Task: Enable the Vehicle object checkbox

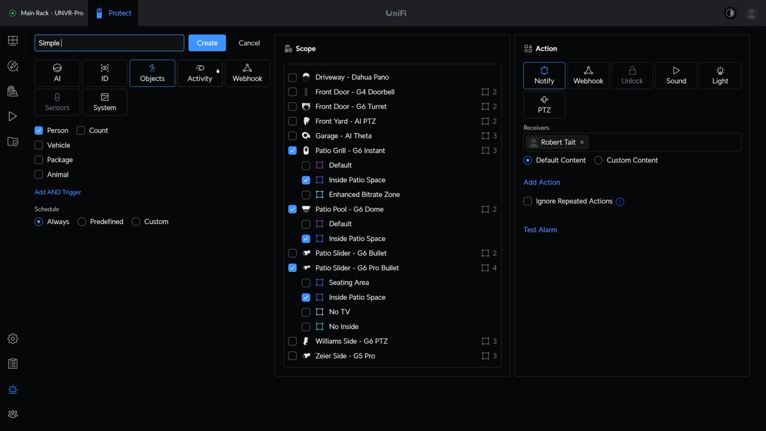Action: pos(39,145)
